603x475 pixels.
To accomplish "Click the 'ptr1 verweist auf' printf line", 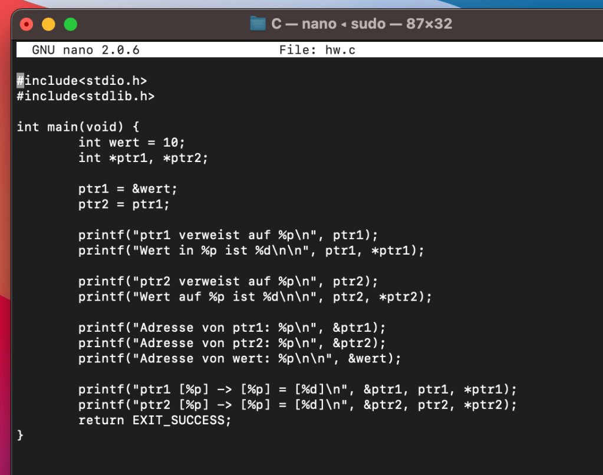I will pos(228,235).
